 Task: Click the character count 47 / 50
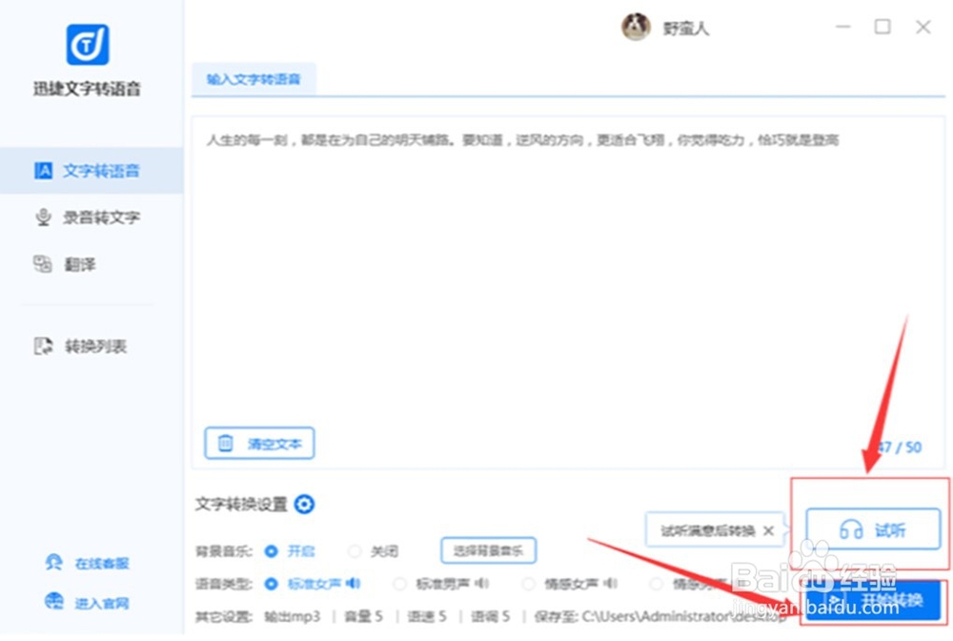point(901,447)
